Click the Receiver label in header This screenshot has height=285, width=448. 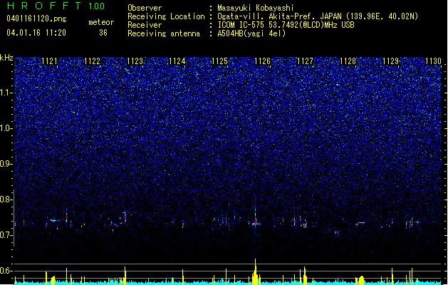tap(145, 25)
